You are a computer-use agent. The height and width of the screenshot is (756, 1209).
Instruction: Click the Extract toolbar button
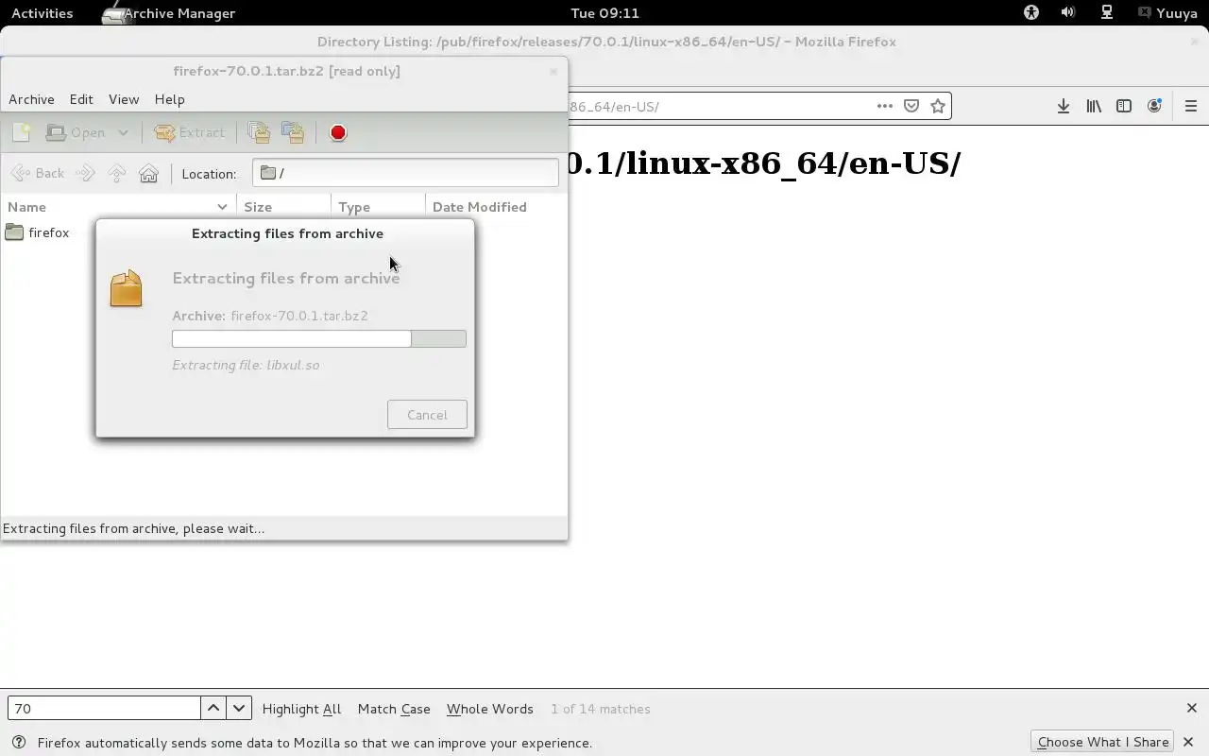click(190, 132)
